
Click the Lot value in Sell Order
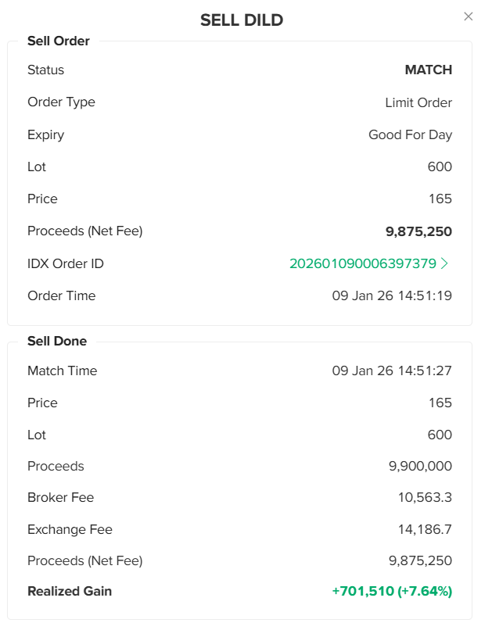point(440,167)
